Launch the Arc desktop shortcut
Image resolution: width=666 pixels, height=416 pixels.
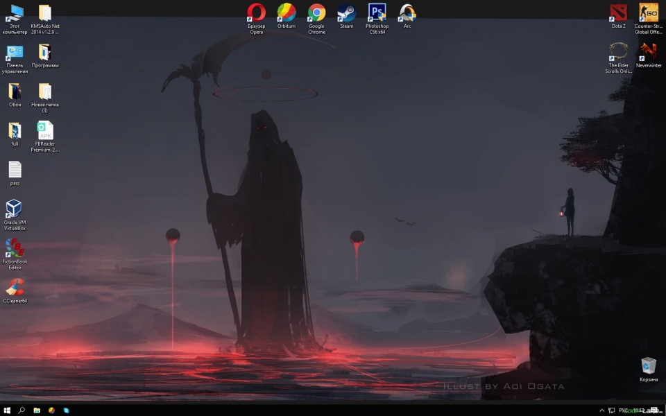pos(407,16)
